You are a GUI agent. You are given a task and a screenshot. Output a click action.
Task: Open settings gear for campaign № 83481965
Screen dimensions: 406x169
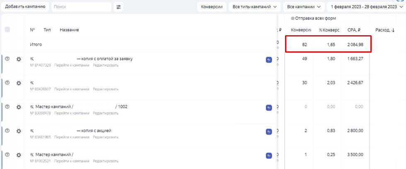pyautogui.click(x=19, y=131)
